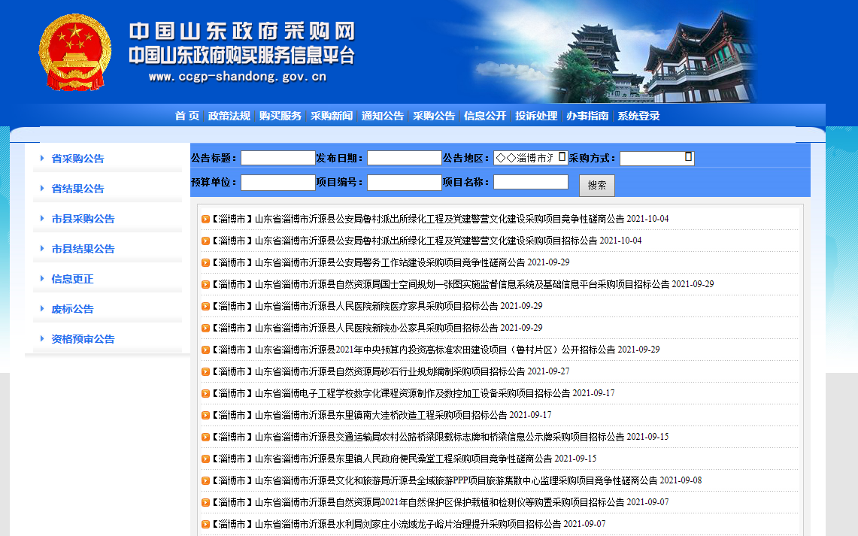Focus the 公告标题 title input field
The width and height of the screenshot is (858, 536).
coord(277,158)
